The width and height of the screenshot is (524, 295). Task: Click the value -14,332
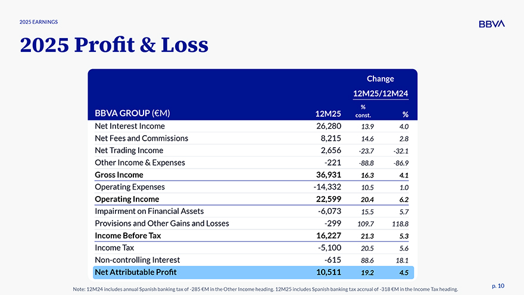coord(327,187)
